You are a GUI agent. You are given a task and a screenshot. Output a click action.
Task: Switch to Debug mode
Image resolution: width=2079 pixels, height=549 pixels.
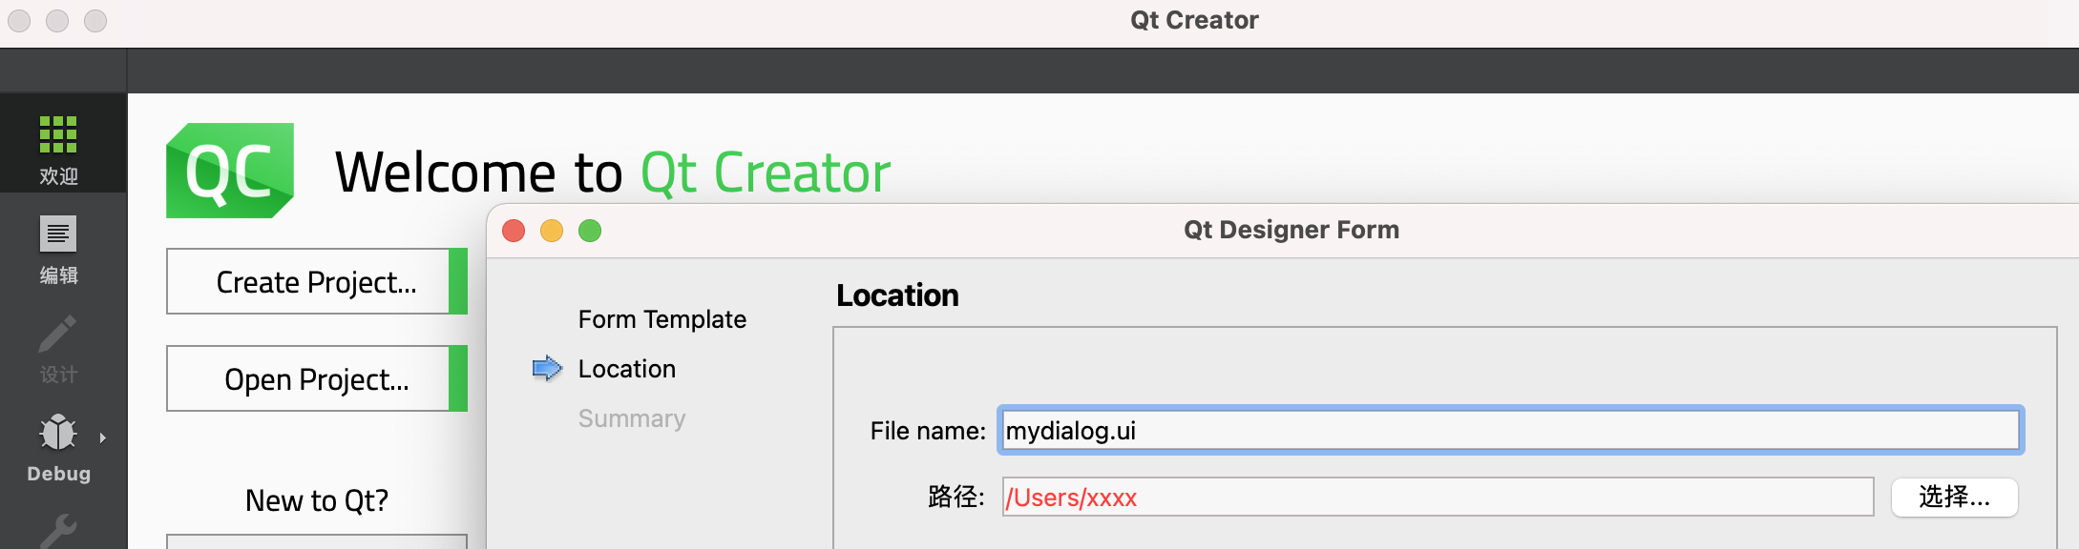(59, 448)
